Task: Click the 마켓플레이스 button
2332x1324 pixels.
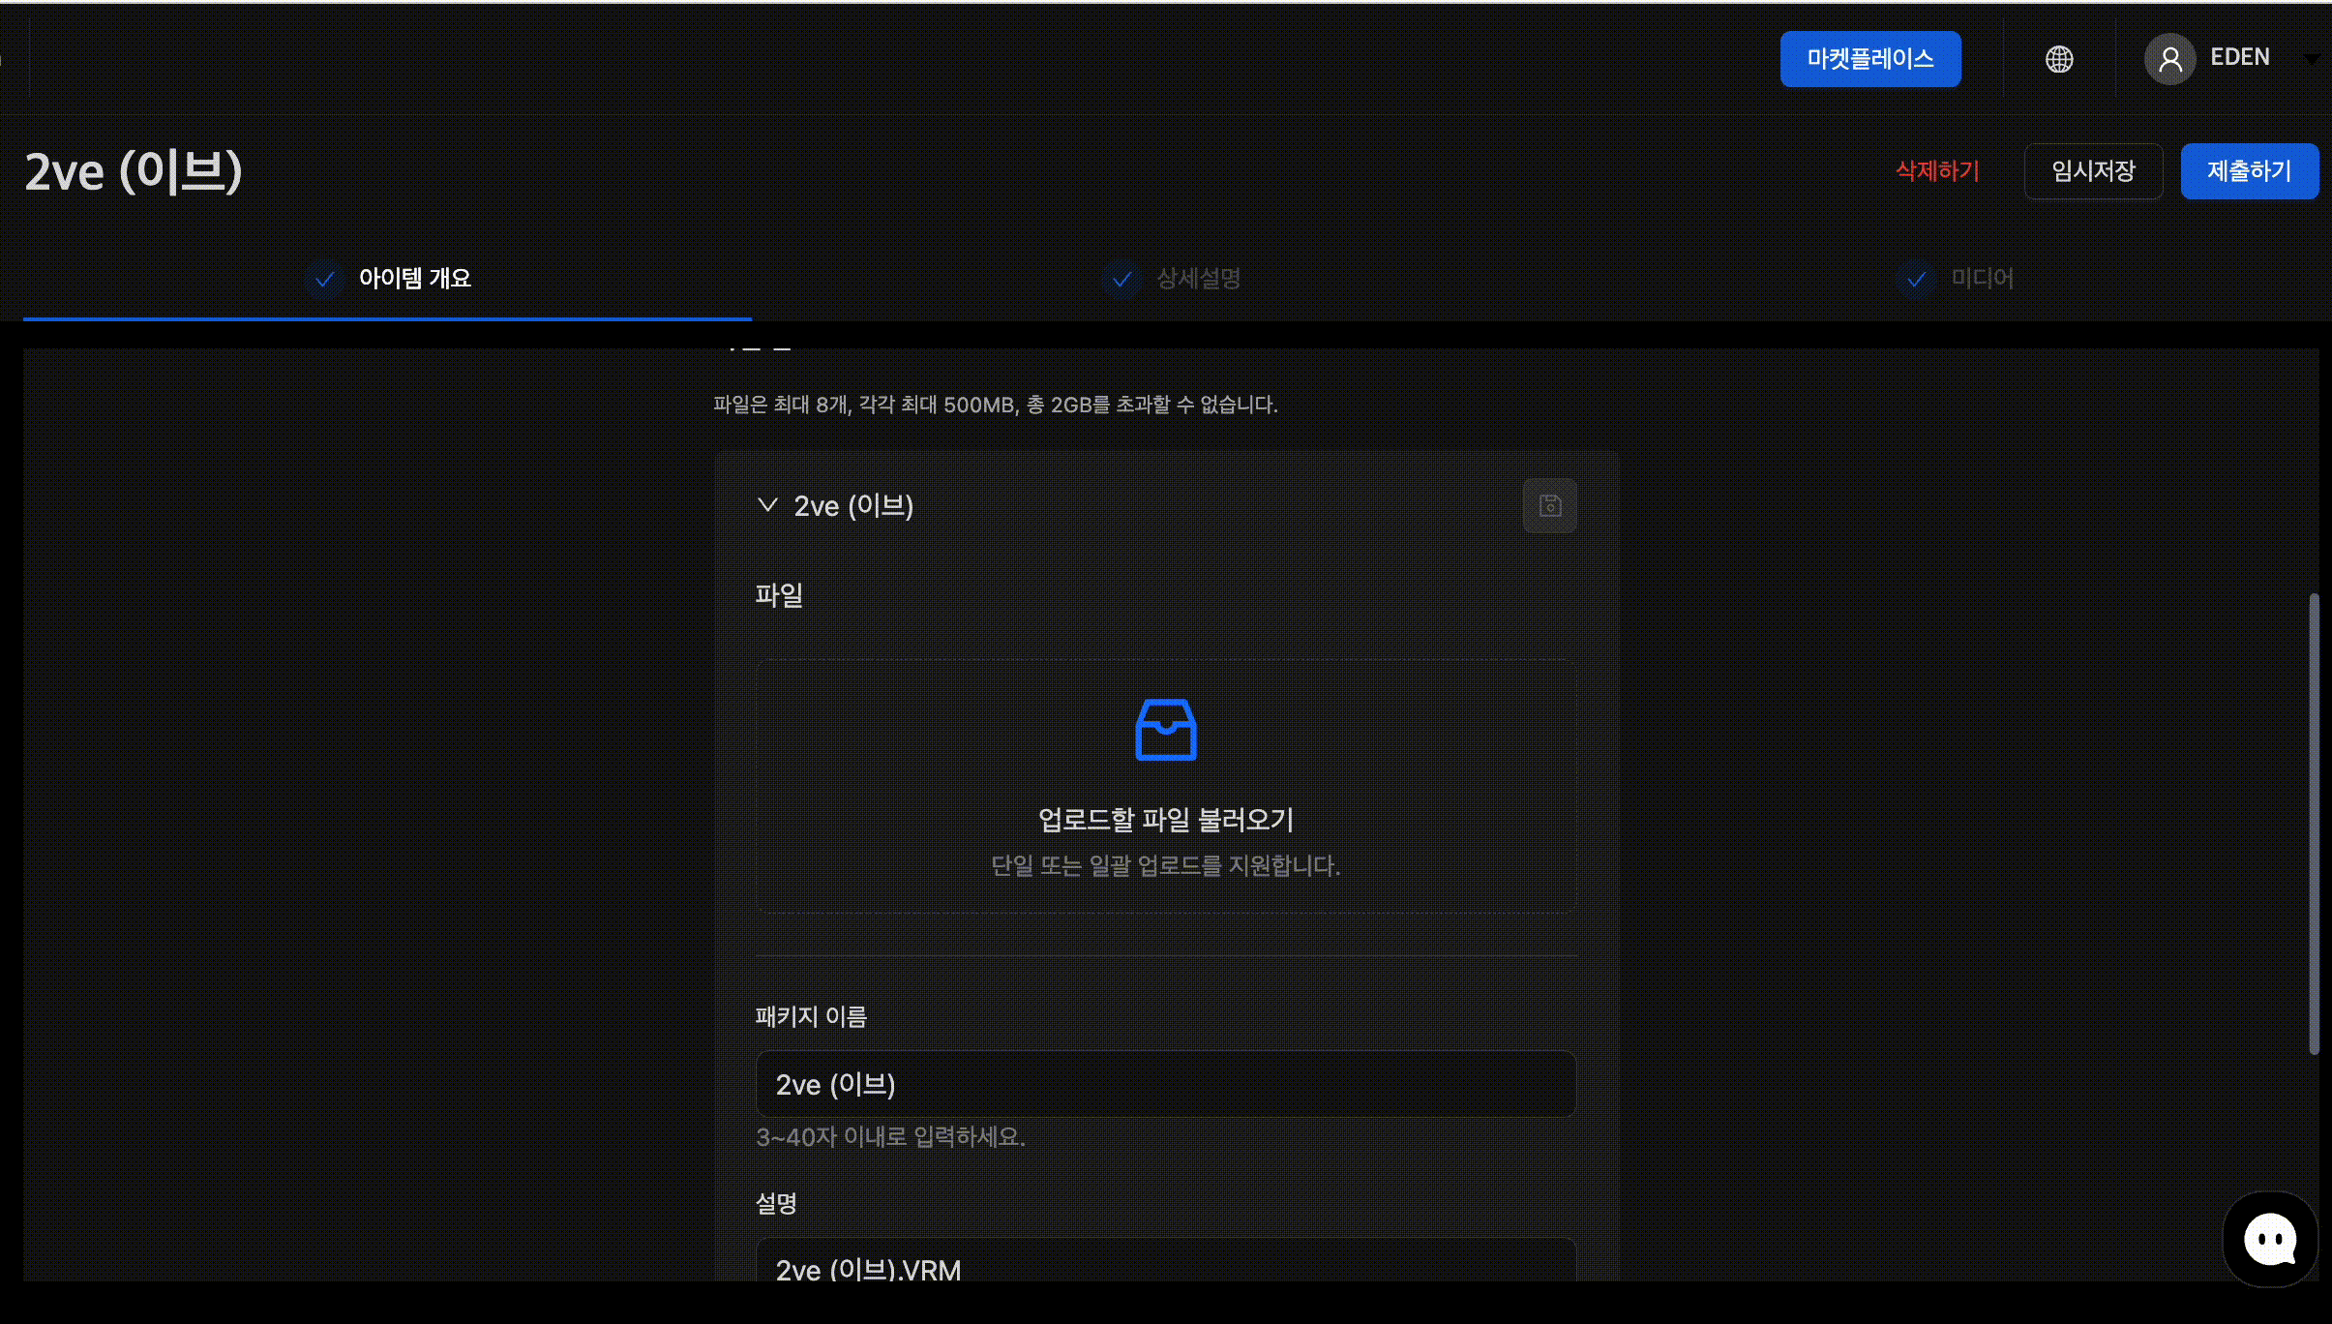Action: tap(1869, 59)
